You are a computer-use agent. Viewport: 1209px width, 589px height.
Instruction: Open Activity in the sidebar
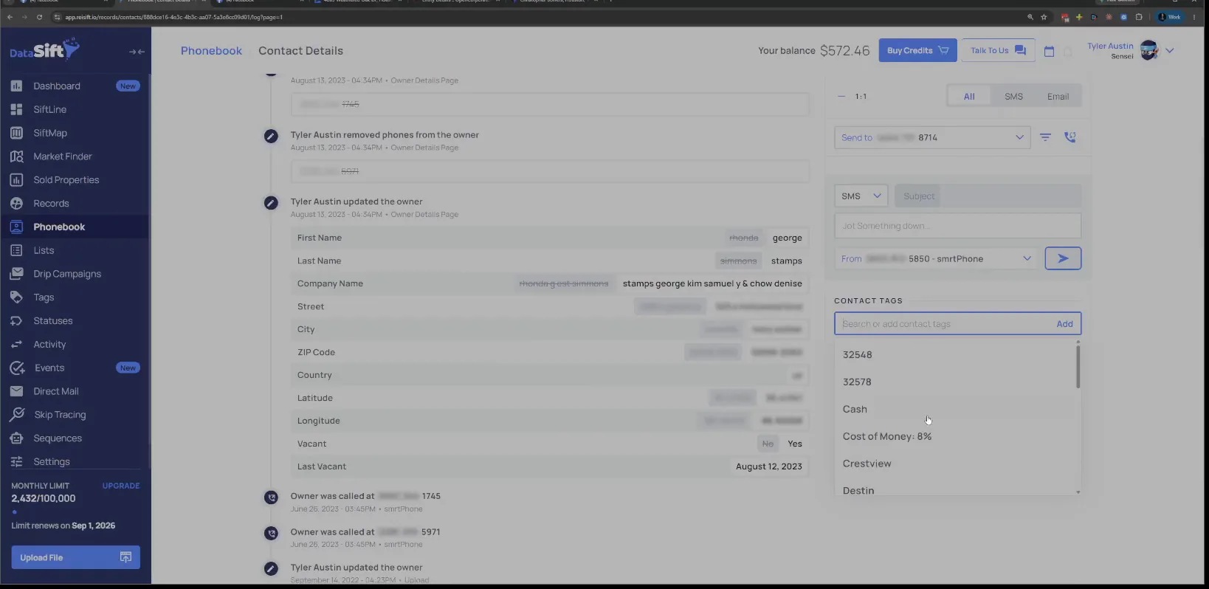click(49, 345)
